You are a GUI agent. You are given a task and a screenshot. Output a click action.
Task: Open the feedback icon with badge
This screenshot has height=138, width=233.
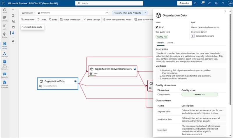[x=202, y=3]
